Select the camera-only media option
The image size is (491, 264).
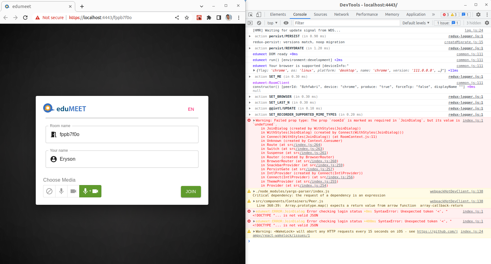coord(73,191)
